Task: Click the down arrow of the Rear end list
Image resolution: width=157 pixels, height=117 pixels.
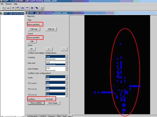Action: [x=66, y=64]
